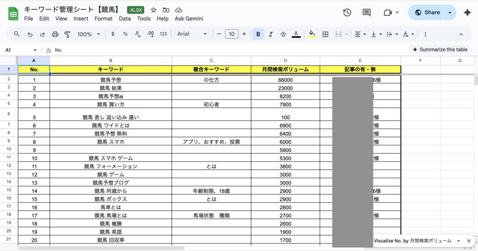The image size is (478, 251).
Task: Open video call options dropdown arrow
Action: tap(397, 13)
